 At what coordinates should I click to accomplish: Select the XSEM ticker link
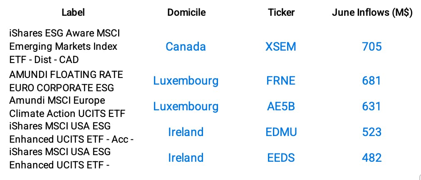[x=281, y=46]
